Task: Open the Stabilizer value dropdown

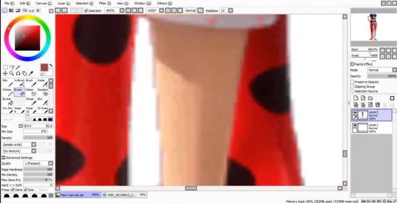Action: click(x=230, y=11)
